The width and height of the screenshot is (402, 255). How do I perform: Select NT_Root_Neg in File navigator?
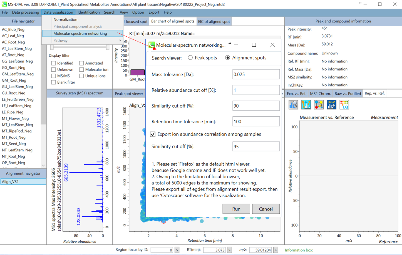(13, 157)
